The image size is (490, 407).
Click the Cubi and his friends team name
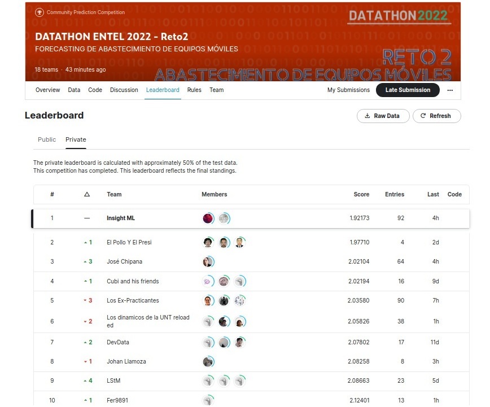(133, 281)
